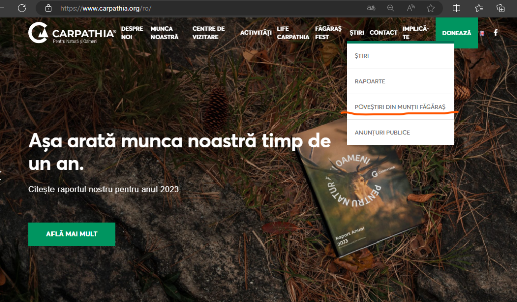Open the IMPLICĂ-TE menu
This screenshot has width=517, height=302.
(416, 33)
